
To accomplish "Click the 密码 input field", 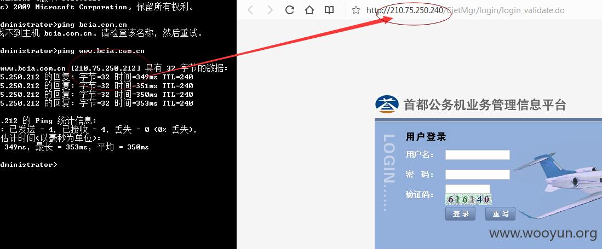I will 477,175.
